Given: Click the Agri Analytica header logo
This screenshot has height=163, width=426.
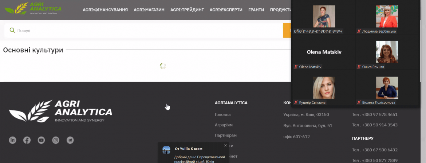Looking at the screenshot, I should coord(33,8).
